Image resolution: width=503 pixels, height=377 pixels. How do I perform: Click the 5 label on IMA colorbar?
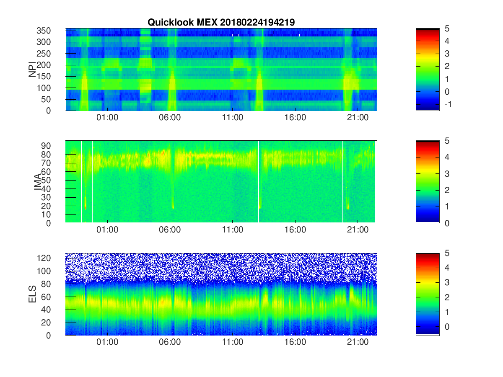click(447, 141)
